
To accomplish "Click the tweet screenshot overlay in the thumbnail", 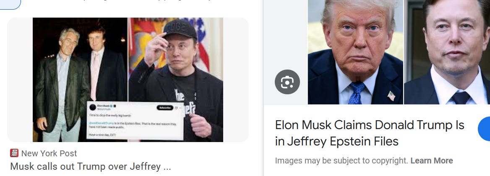I will pos(135,120).
